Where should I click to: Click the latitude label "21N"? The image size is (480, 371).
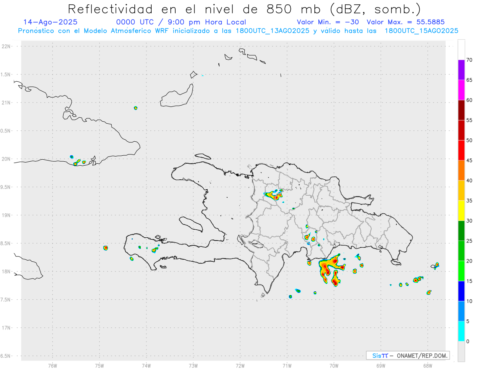tap(6, 102)
